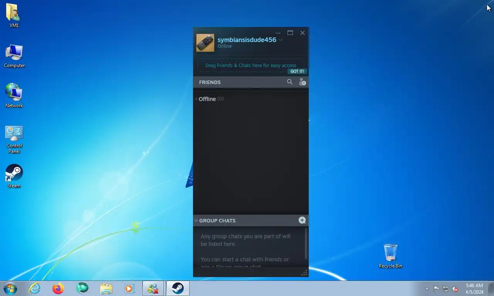Click the user avatar thumbnail in Steam Friends
Viewport: 494px width, 296px height.
click(205, 43)
